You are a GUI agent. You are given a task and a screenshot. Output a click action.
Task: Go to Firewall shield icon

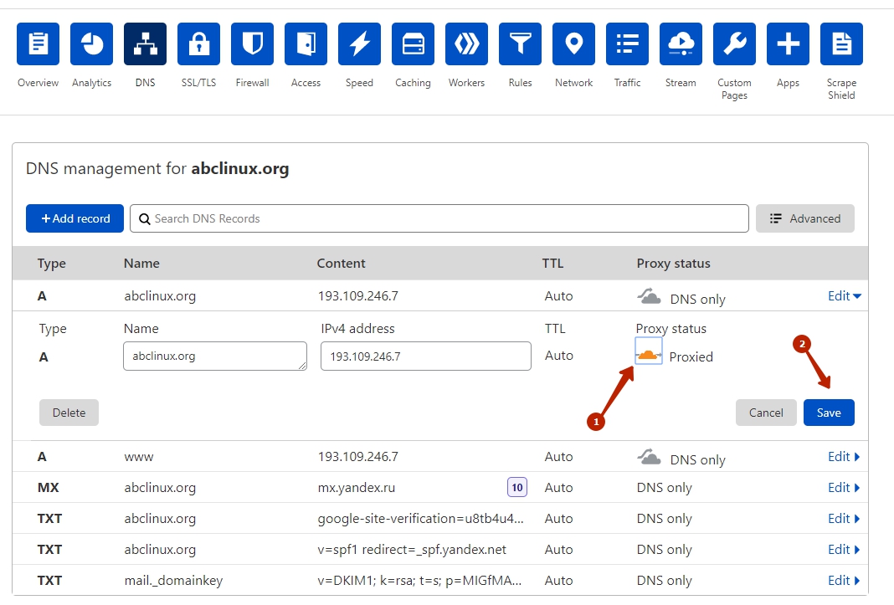pyautogui.click(x=253, y=44)
